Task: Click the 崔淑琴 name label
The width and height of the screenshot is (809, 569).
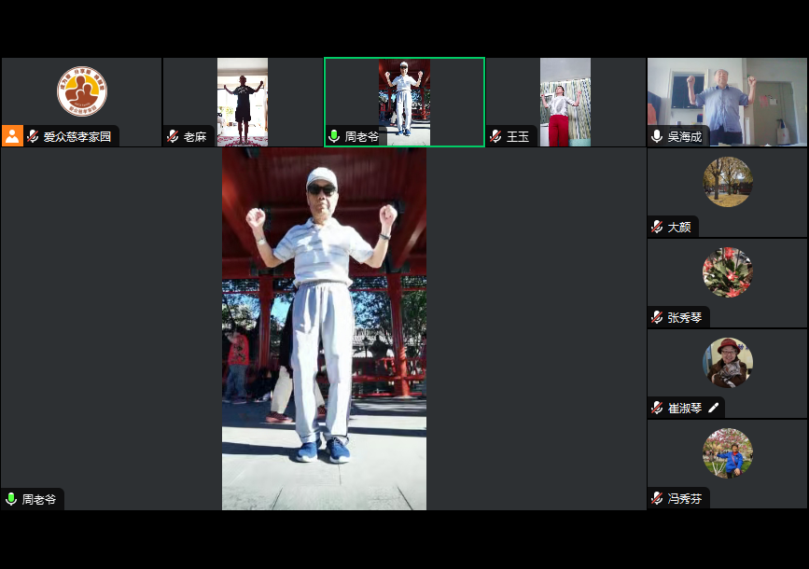Action: [x=684, y=408]
